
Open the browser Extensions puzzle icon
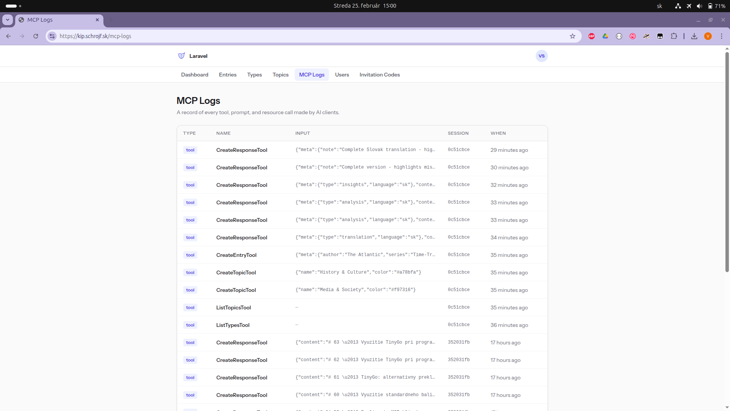click(x=674, y=36)
